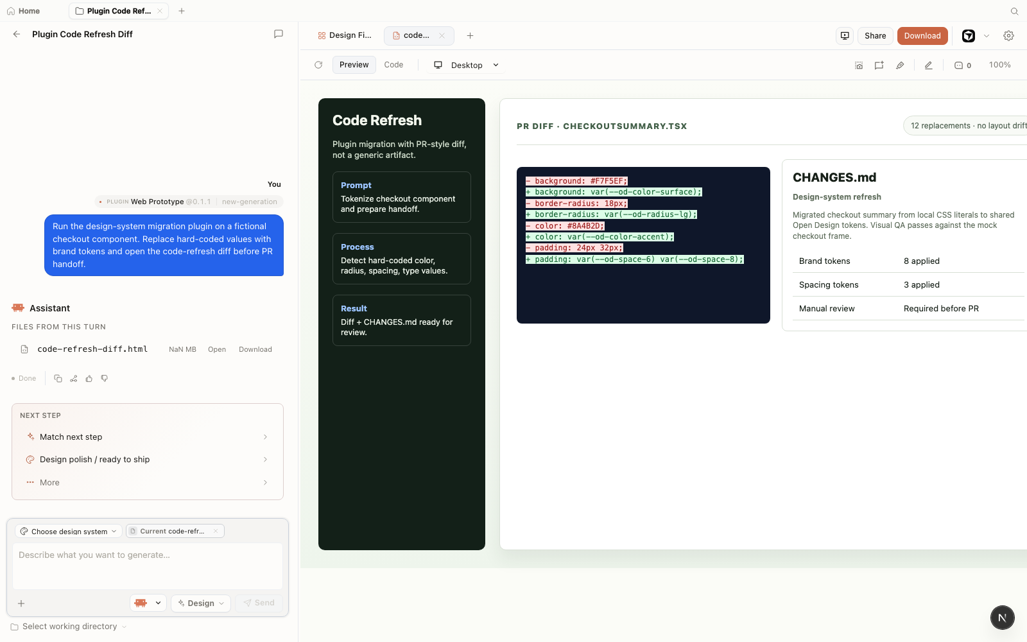Click the orange Download button
Image resolution: width=1027 pixels, height=642 pixels.
tap(922, 36)
